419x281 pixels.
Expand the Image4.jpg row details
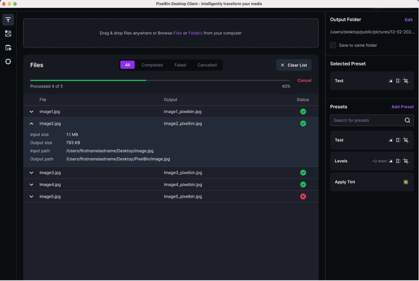tap(31, 185)
